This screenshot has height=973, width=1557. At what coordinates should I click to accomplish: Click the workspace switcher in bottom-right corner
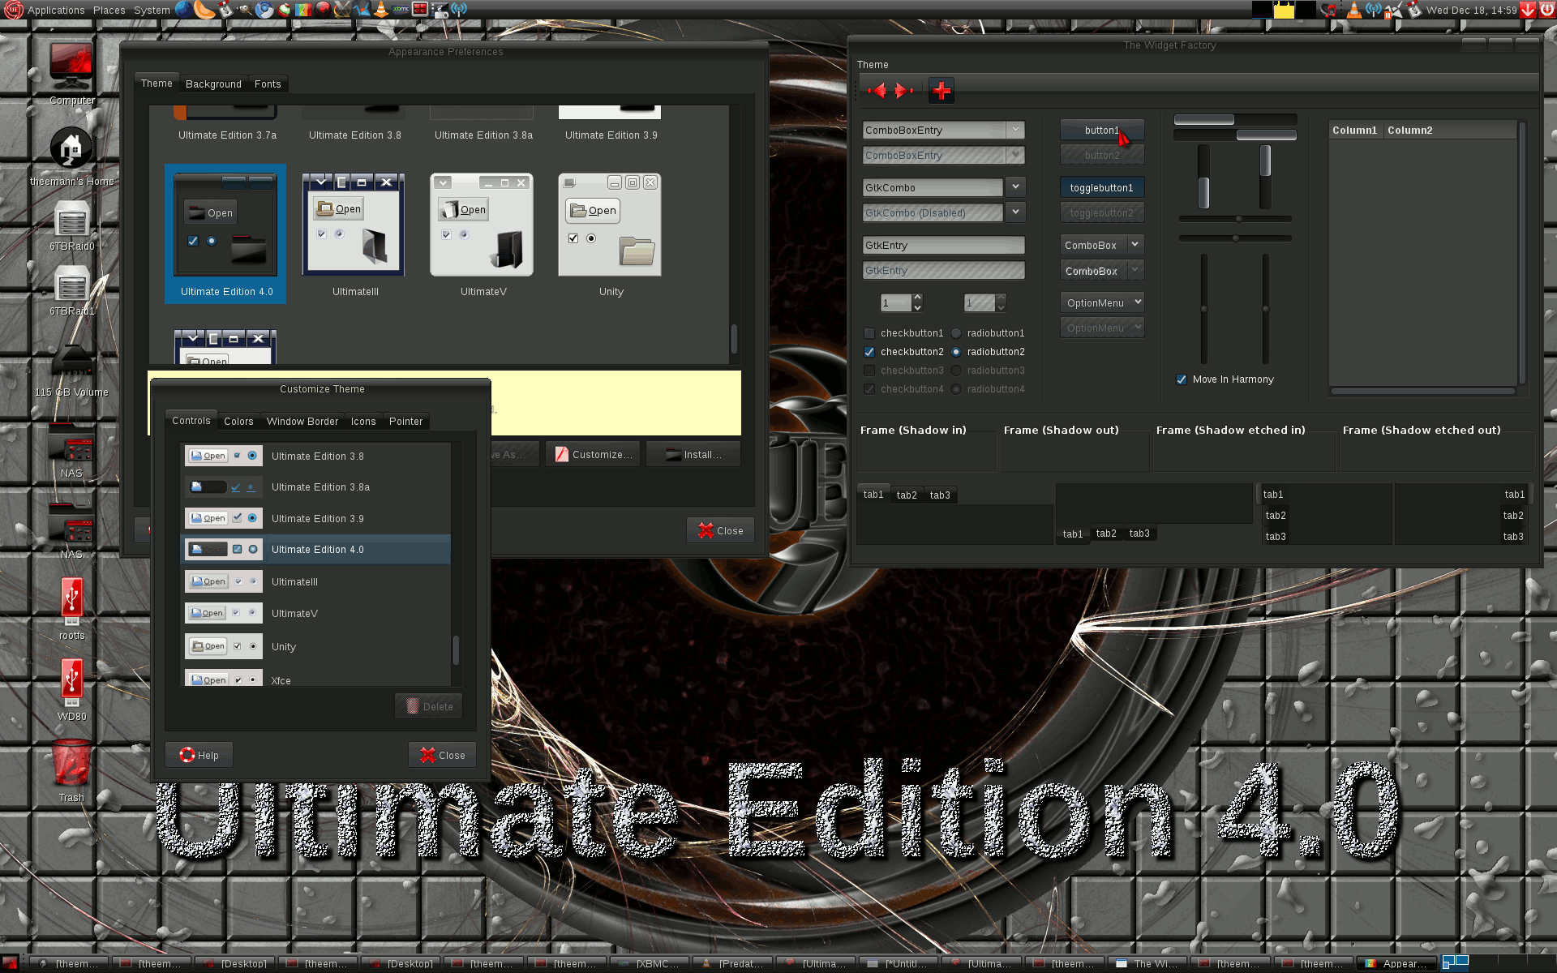tap(1456, 962)
